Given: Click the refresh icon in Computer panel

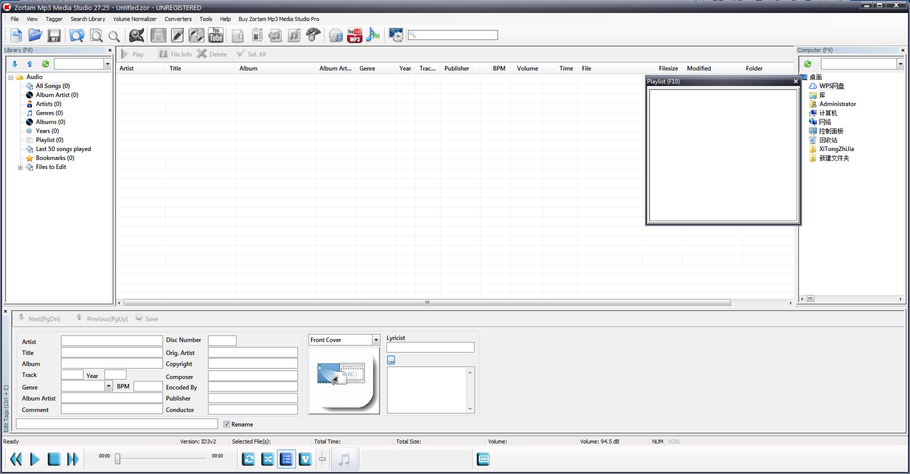Looking at the screenshot, I should 807,64.
